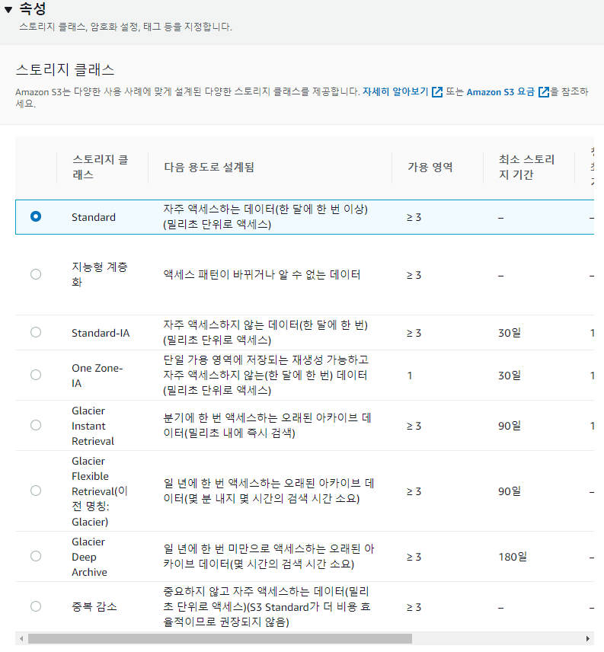This screenshot has height=652, width=604.
Task: Click the Glacier Flexible Retrieval name
Action: [99, 491]
